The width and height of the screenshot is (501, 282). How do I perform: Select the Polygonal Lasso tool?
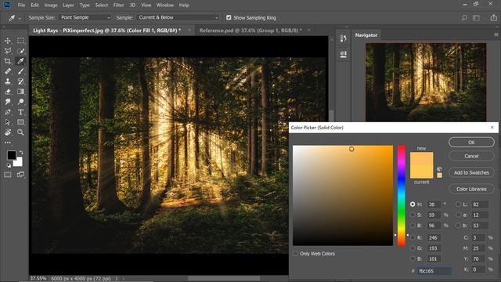(8, 51)
